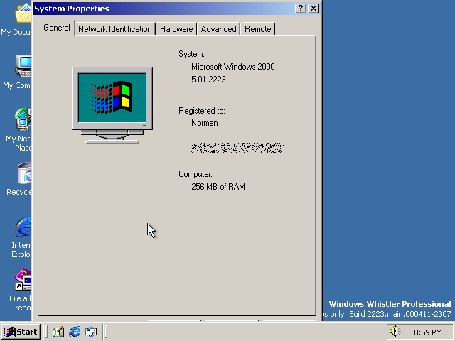Click the Windows logo monitor image
This screenshot has width=455, height=341.
point(112,101)
